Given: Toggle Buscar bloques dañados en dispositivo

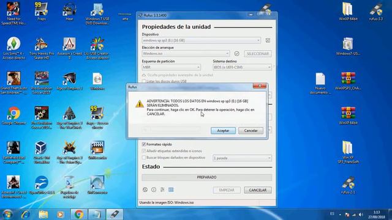Looking at the screenshot, I should [x=144, y=158].
